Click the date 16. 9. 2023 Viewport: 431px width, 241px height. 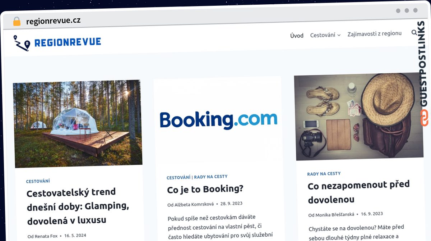[x=372, y=214]
